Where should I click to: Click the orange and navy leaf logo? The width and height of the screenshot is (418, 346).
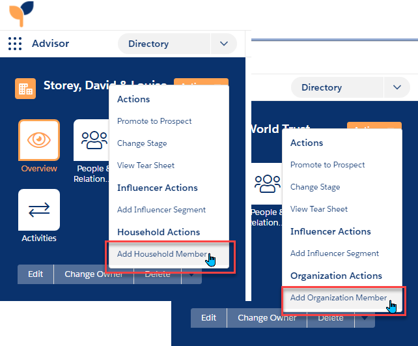tap(21, 14)
